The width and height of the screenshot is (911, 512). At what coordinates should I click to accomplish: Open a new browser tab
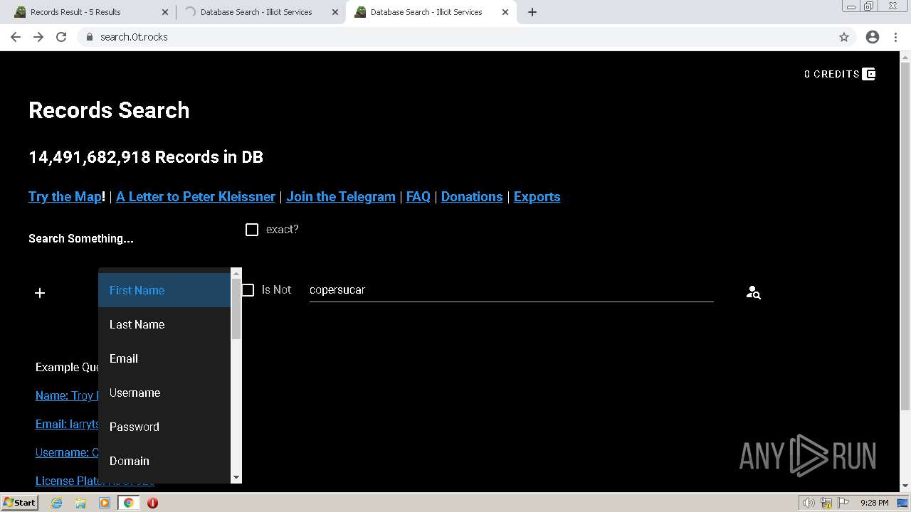(x=532, y=12)
